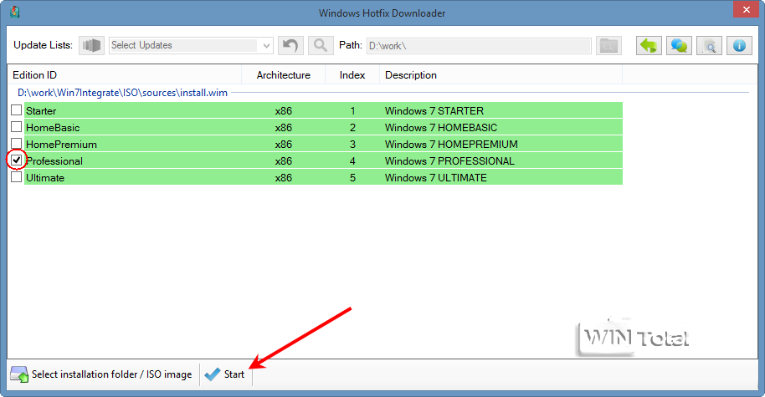Image resolution: width=765 pixels, height=397 pixels.
Task: Click the chat bubbles icon
Action: [x=679, y=46]
